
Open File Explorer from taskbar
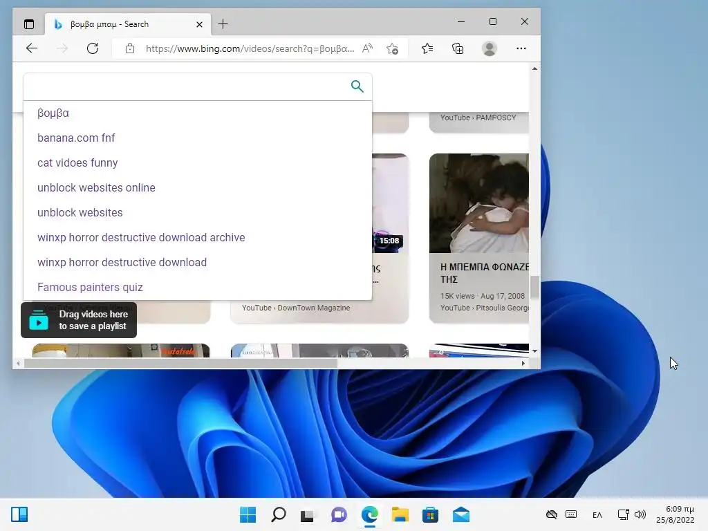click(400, 514)
